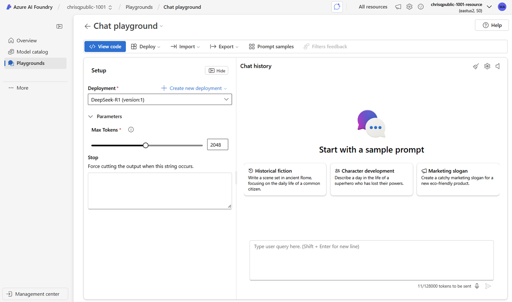Open the DeepSeek-R1 deployment combo box
Image resolution: width=512 pixels, height=302 pixels.
160,99
